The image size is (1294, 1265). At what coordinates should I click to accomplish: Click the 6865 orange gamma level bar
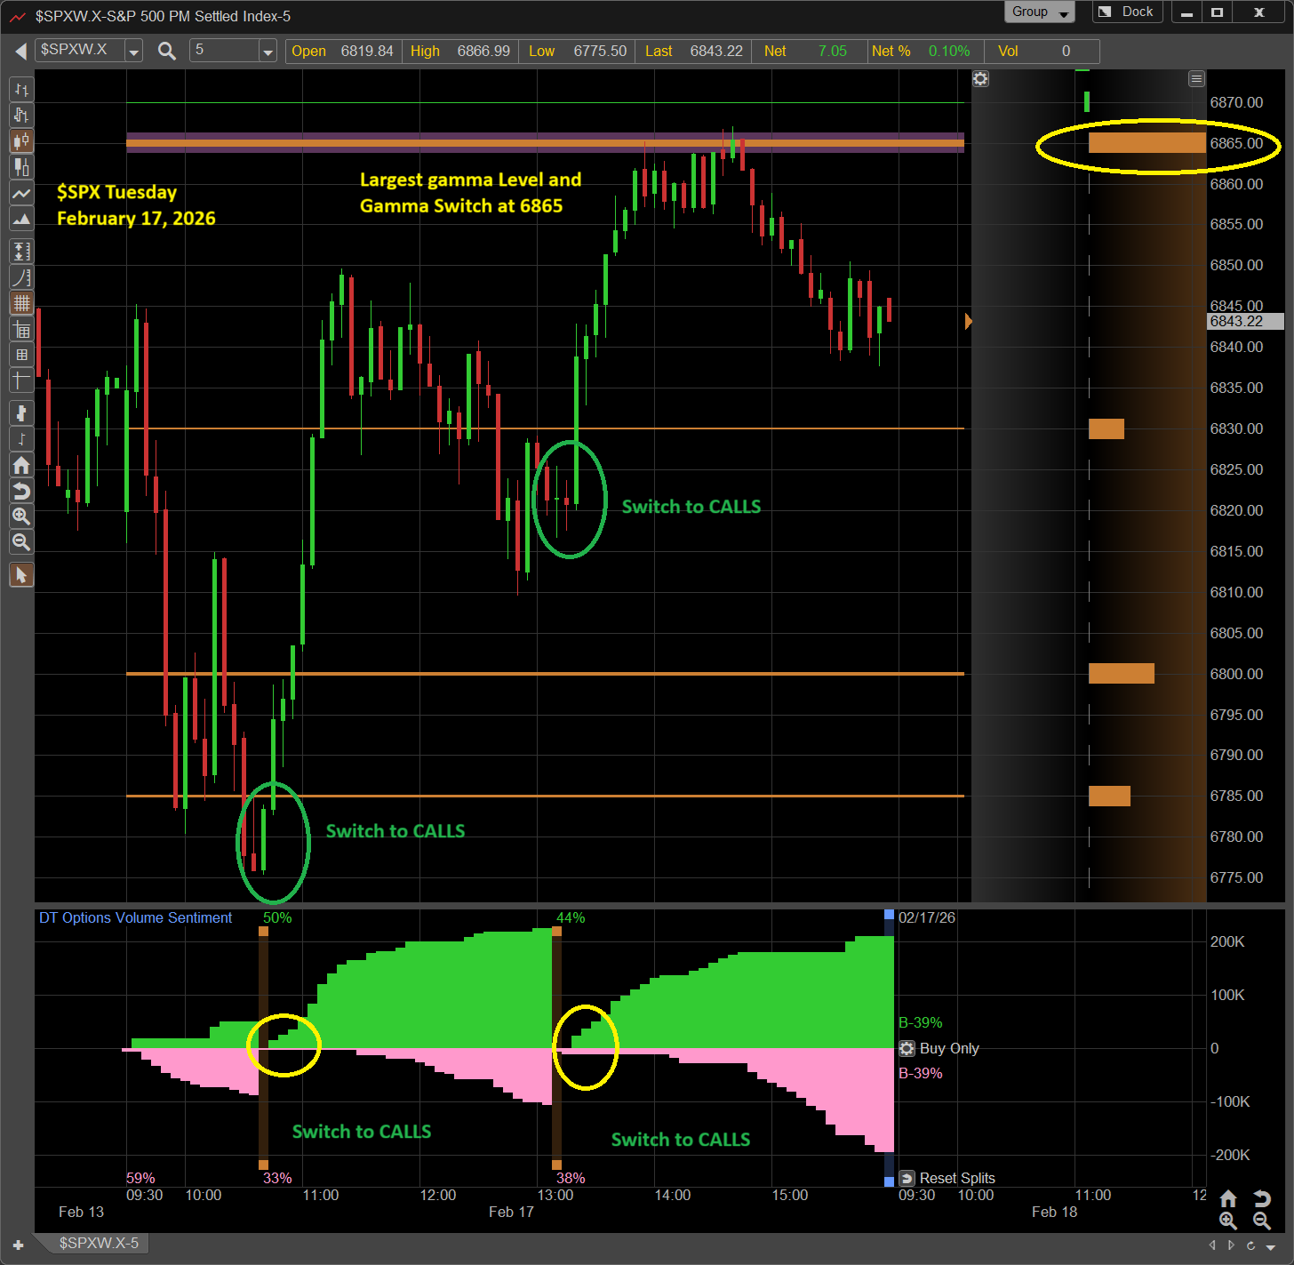(x=1146, y=143)
